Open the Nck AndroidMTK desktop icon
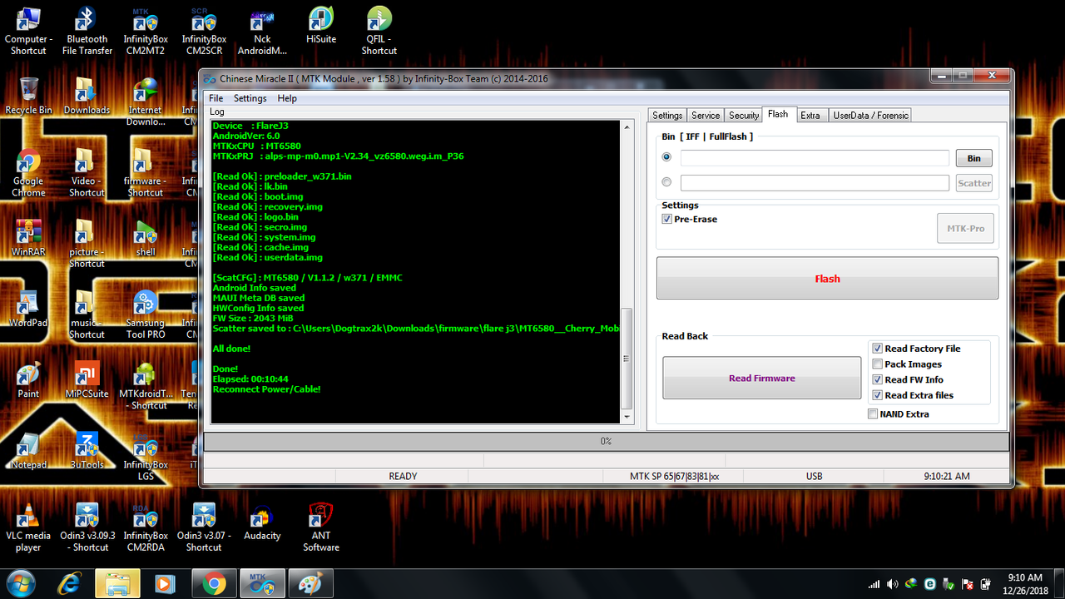This screenshot has height=599, width=1065. (x=262, y=32)
